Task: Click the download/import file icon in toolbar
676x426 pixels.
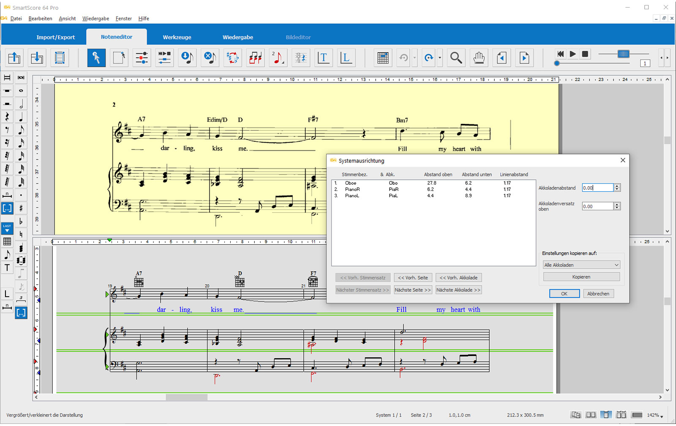Action: click(37, 58)
